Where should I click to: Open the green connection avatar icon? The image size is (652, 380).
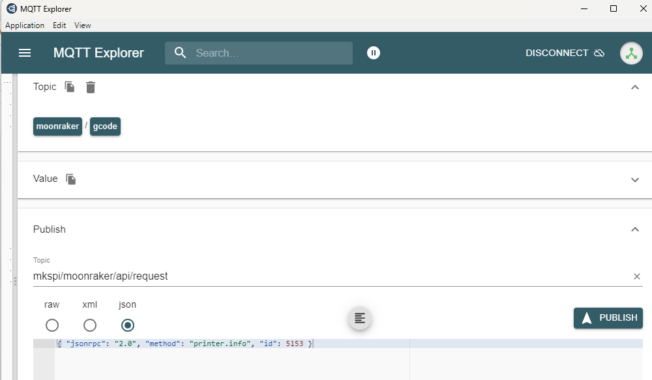coord(631,53)
